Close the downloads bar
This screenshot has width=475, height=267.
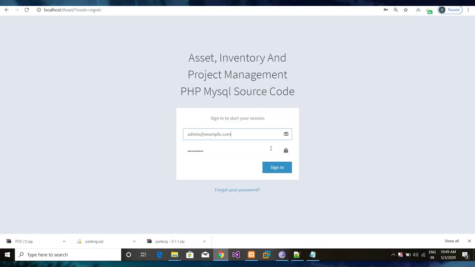pyautogui.click(x=469, y=241)
